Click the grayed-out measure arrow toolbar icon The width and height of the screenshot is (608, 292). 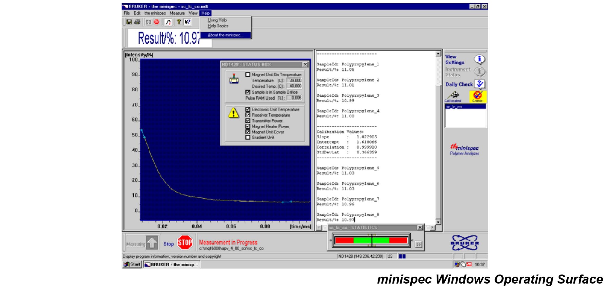tap(148, 22)
